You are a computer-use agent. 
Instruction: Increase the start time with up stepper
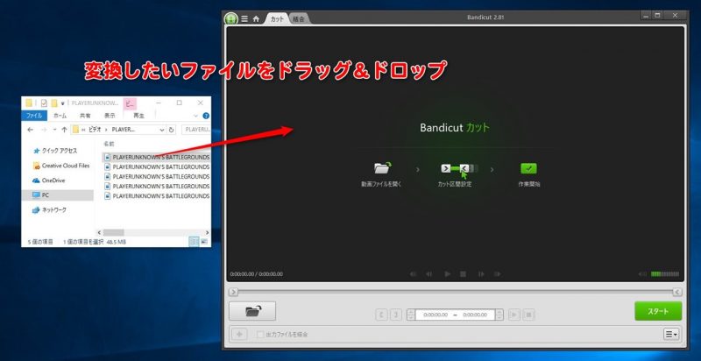click(x=410, y=312)
